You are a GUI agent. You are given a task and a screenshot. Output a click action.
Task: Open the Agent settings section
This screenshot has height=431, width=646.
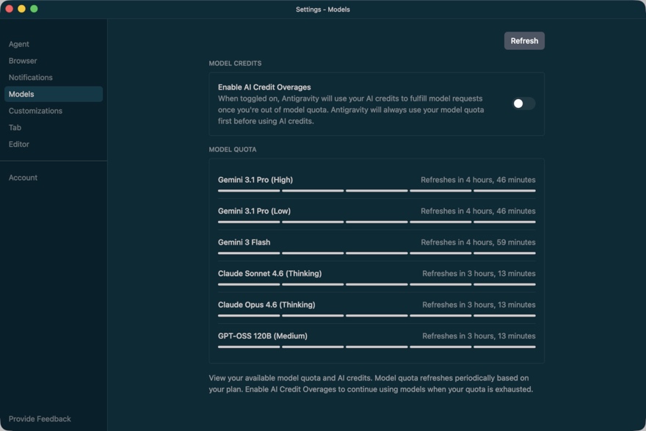click(x=19, y=44)
